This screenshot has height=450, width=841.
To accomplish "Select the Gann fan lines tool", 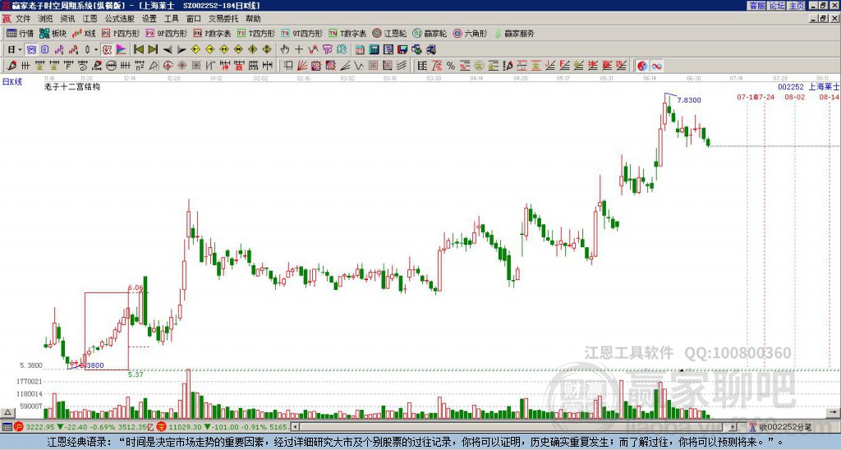I will pyautogui.click(x=302, y=66).
